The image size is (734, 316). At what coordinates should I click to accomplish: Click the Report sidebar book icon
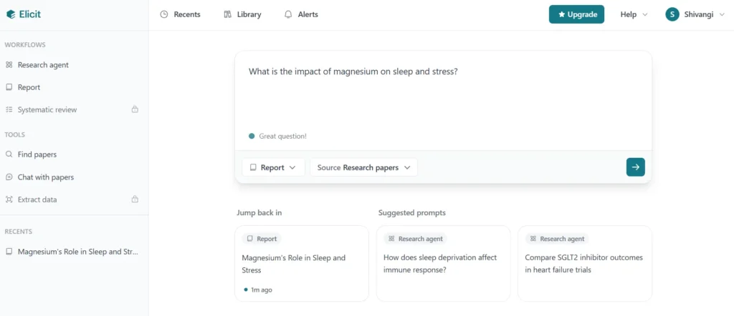[x=9, y=87]
